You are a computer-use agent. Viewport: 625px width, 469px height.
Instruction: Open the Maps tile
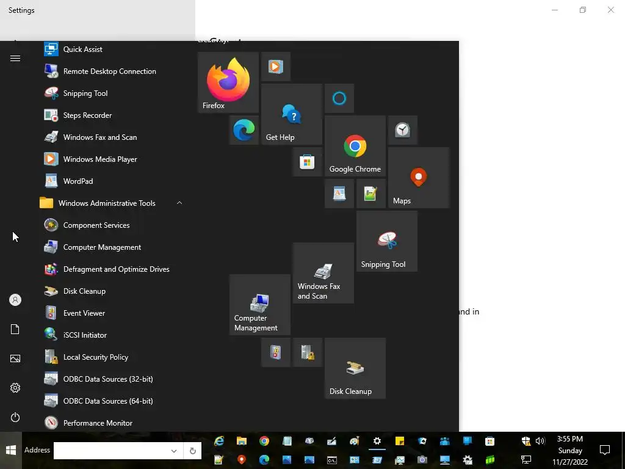419,178
